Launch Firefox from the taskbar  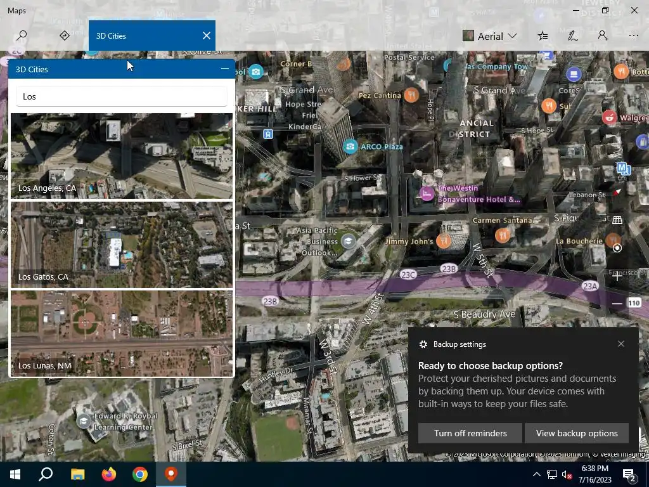click(x=109, y=474)
